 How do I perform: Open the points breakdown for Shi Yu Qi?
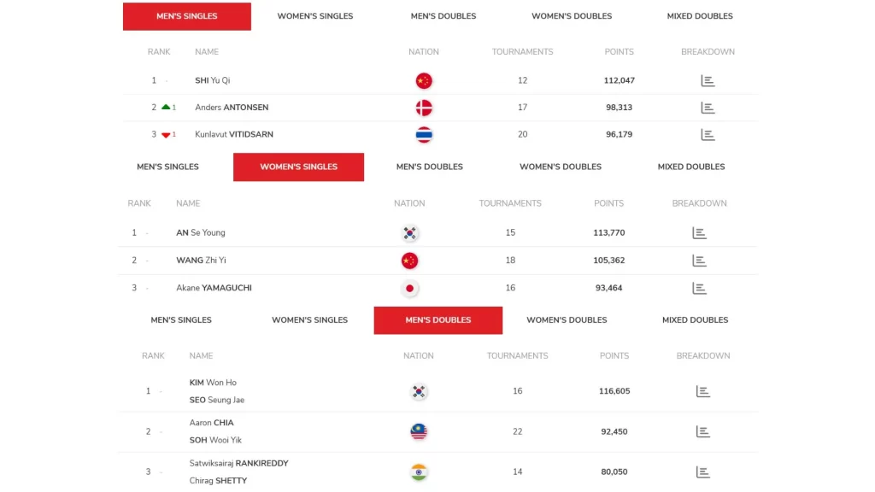(708, 81)
